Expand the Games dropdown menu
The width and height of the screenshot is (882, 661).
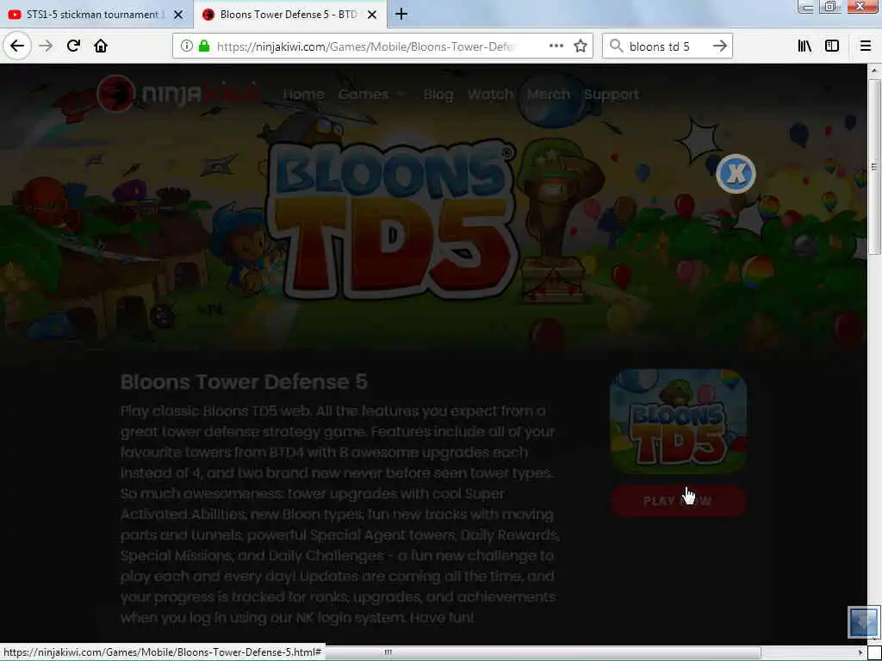coord(371,95)
